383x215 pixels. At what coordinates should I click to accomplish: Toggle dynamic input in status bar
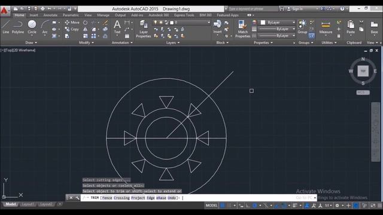(241, 205)
